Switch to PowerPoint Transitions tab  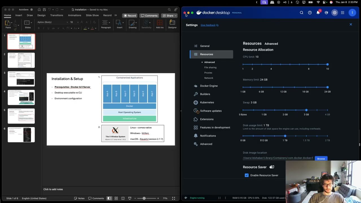coord(56,15)
